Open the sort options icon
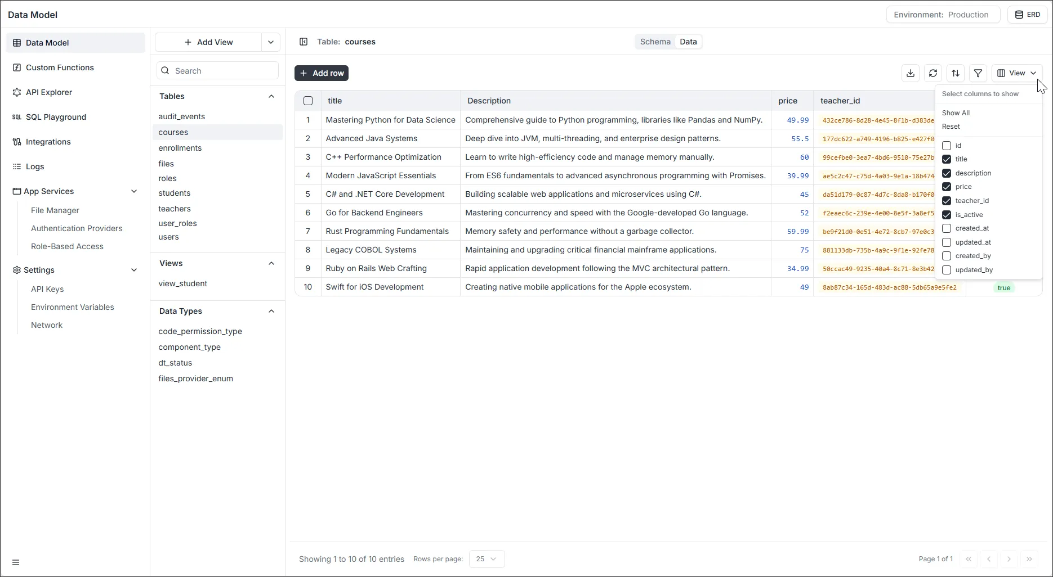 click(956, 73)
